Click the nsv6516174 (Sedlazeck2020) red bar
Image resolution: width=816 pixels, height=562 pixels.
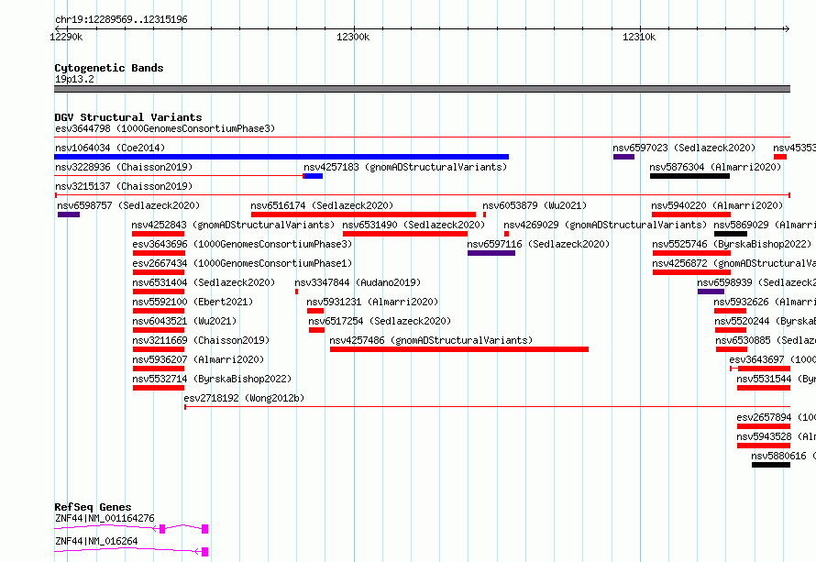[x=363, y=215]
